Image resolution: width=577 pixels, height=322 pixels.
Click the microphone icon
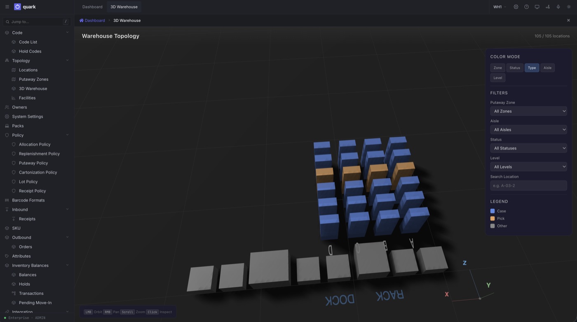tap(558, 7)
